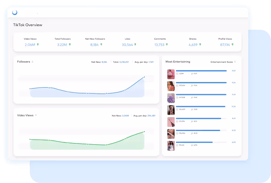Click the circular app logo in the top bar
The height and width of the screenshot is (183, 271).
[x=14, y=13]
